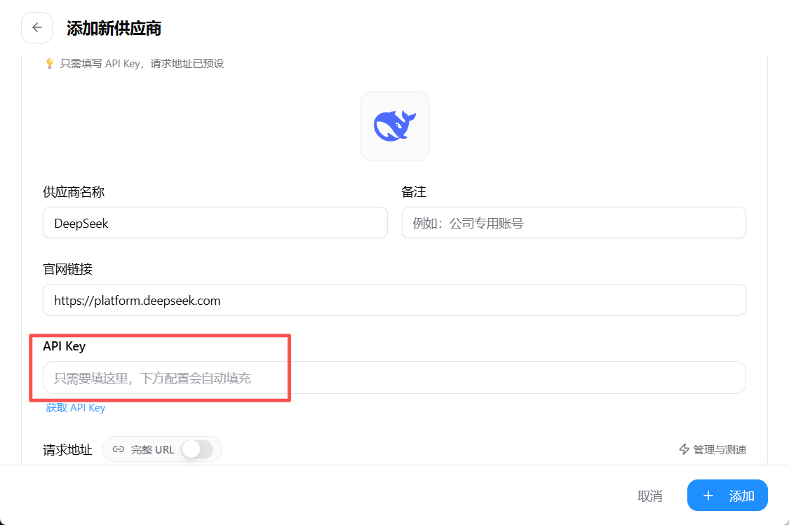
Task: Click the link icon next to 完整 URL
Action: point(119,449)
